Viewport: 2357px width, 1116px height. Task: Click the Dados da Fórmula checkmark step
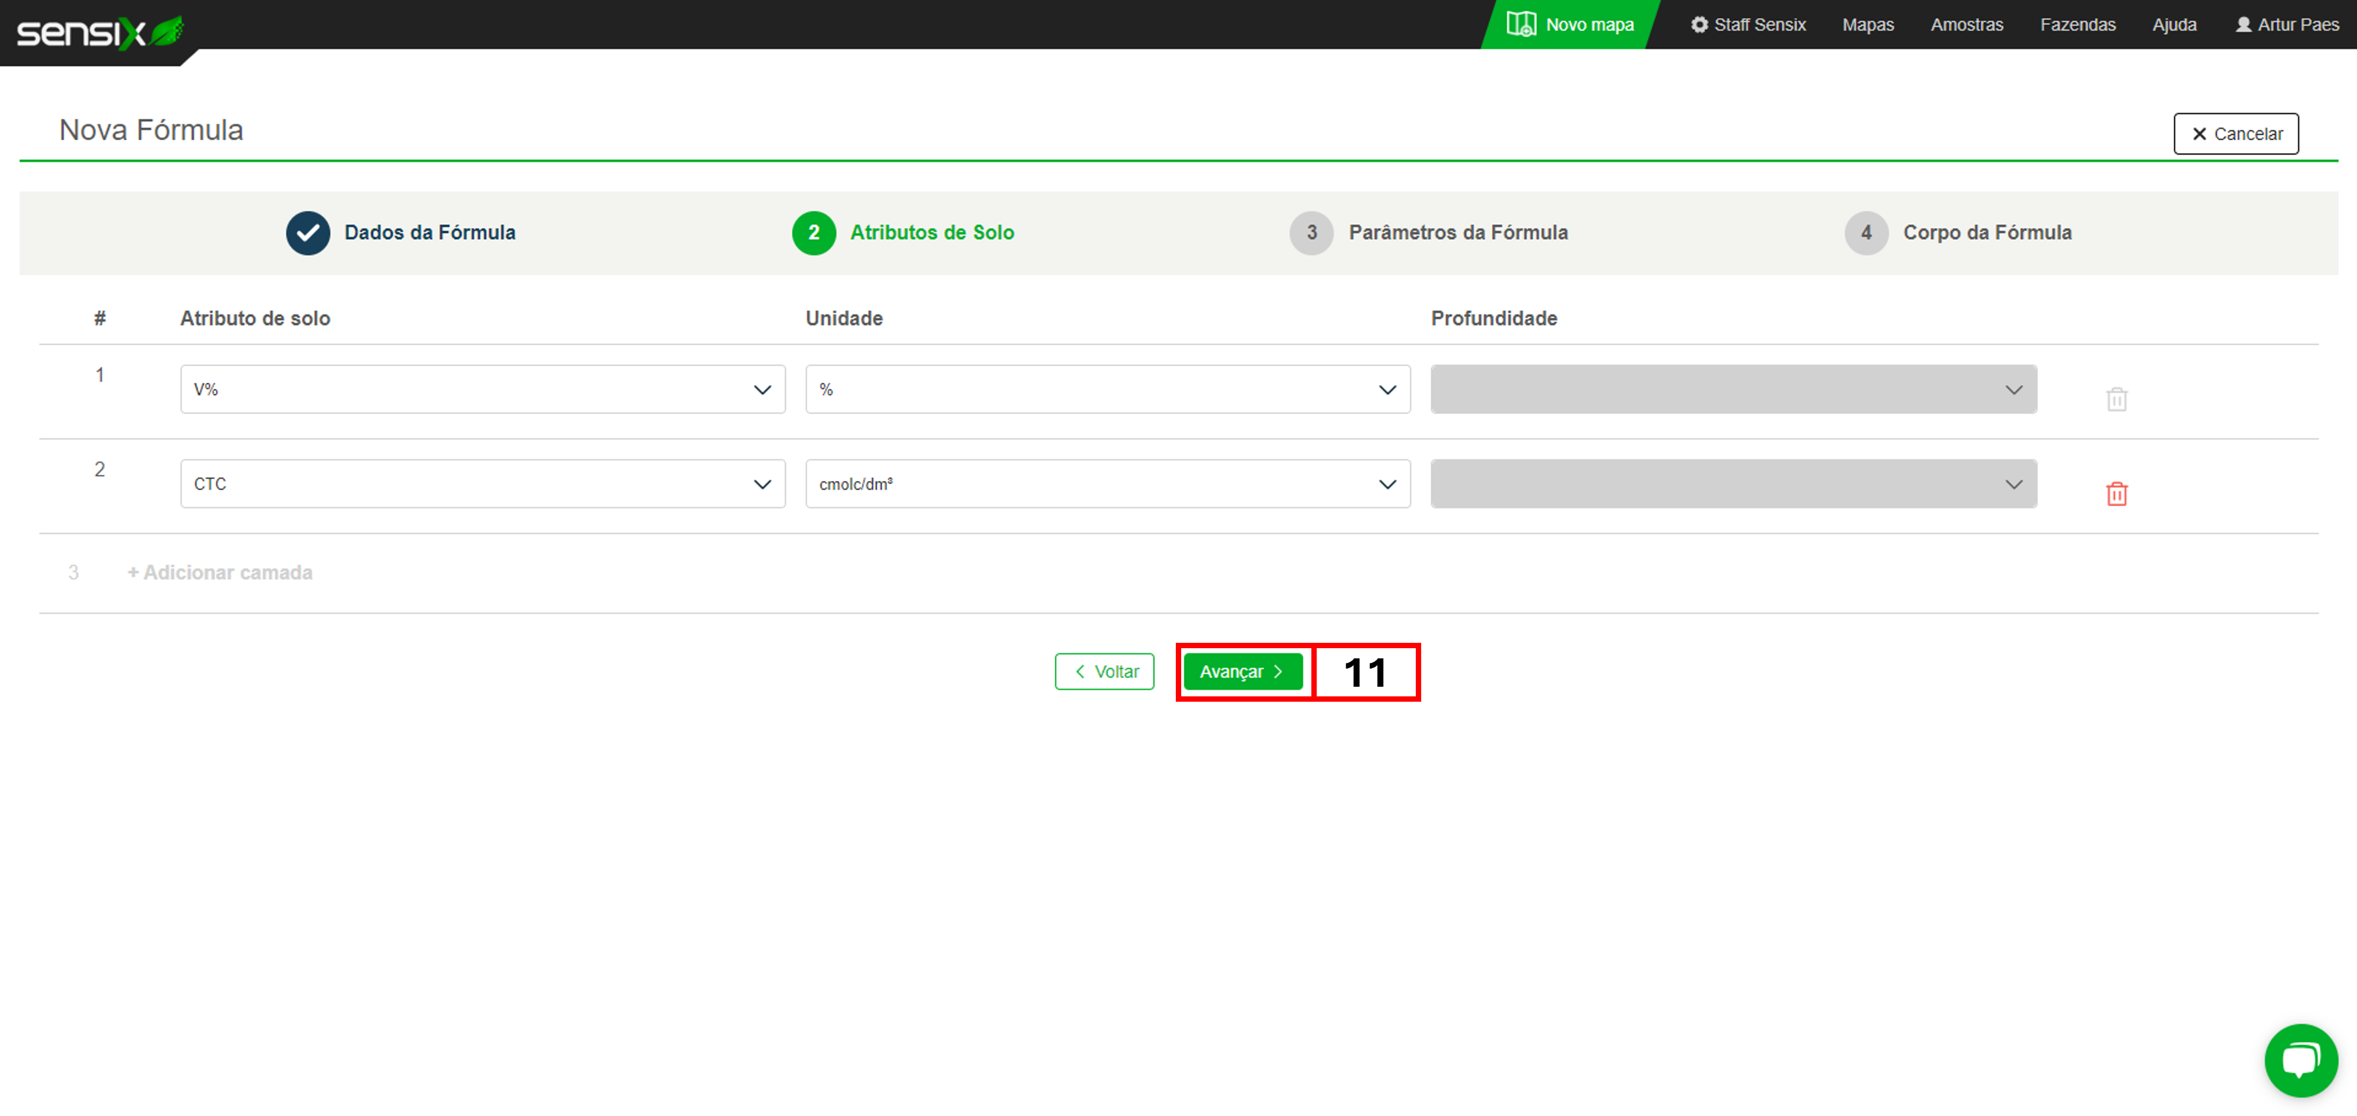307,232
